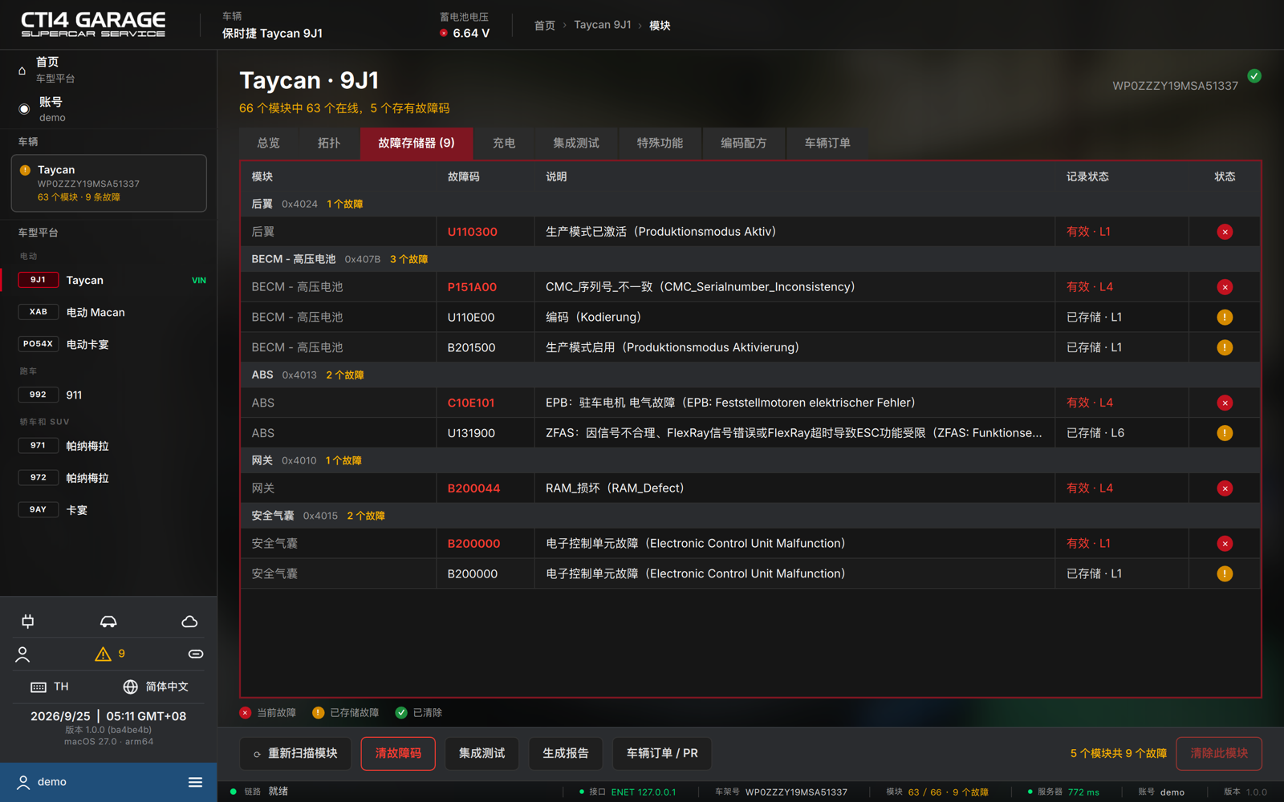The image size is (1284, 802).
Task: Click the 清除此模块 button
Action: (1219, 754)
